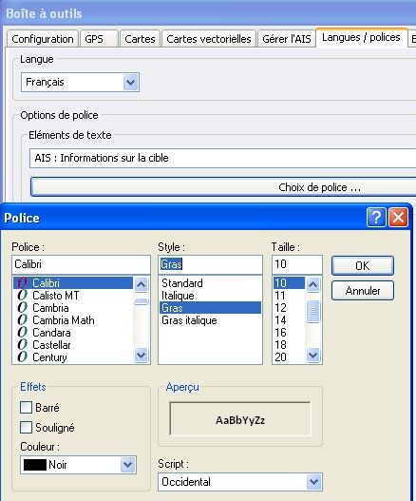This screenshot has height=501, width=416.
Task: Close the Police font dialog
Action: coord(398,218)
